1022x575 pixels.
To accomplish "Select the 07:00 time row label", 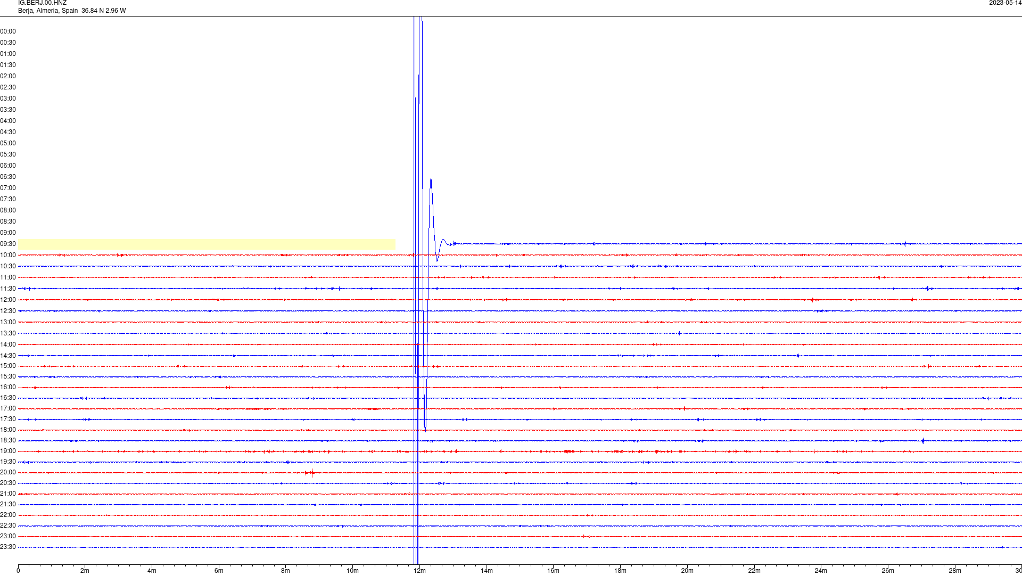I will coord(8,188).
